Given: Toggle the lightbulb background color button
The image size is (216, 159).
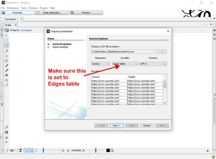Looking at the screenshot, I should pyautogui.click(x=7, y=150).
